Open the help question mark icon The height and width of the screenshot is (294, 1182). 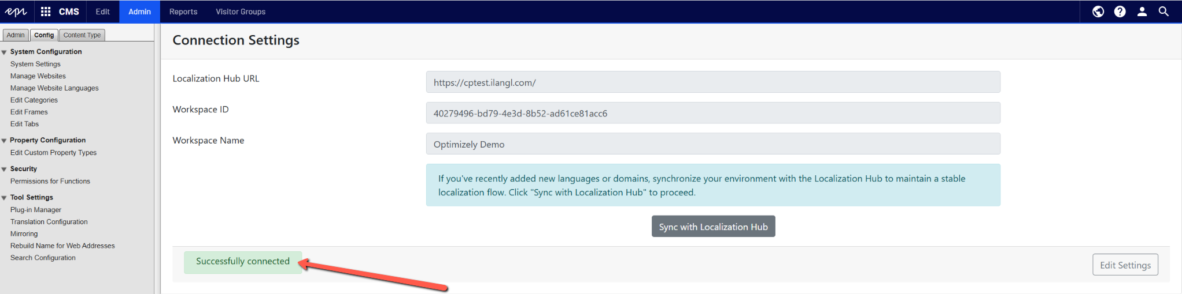(1120, 12)
